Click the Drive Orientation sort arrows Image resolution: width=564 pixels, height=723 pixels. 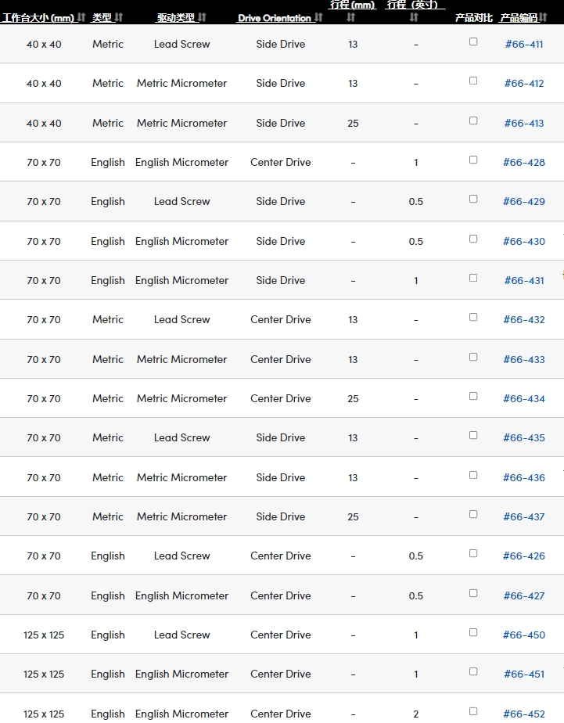tap(318, 18)
